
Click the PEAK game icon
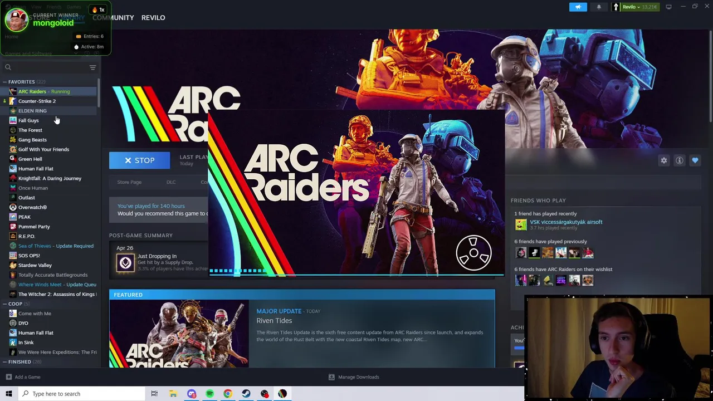click(13, 217)
